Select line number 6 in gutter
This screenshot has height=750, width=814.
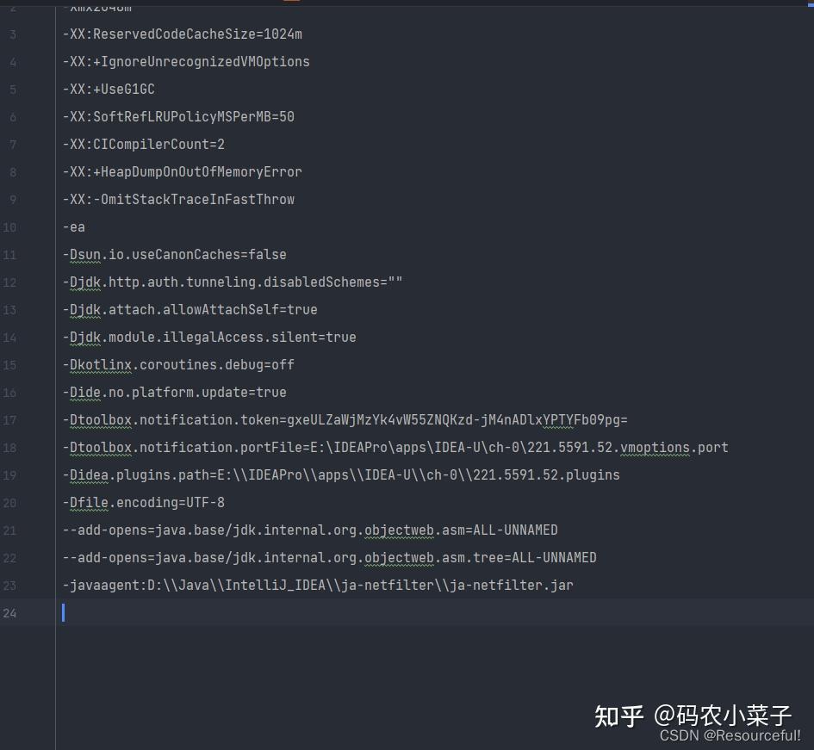(12, 117)
